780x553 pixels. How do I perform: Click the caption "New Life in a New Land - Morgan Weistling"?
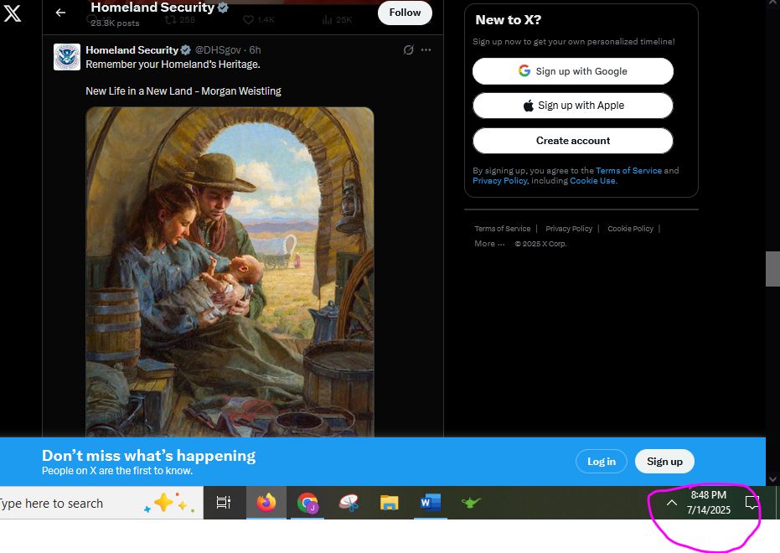click(183, 91)
